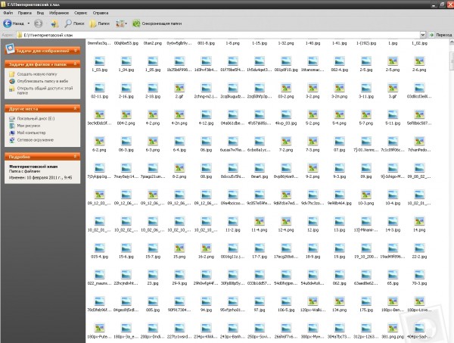Click the Go button beside address bar
The width and height of the screenshot is (454, 343).
coord(440,35)
